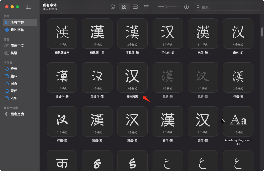Screen dimensions: 264x171
Task: Filter by 英语 language
Action: (x=20, y=53)
